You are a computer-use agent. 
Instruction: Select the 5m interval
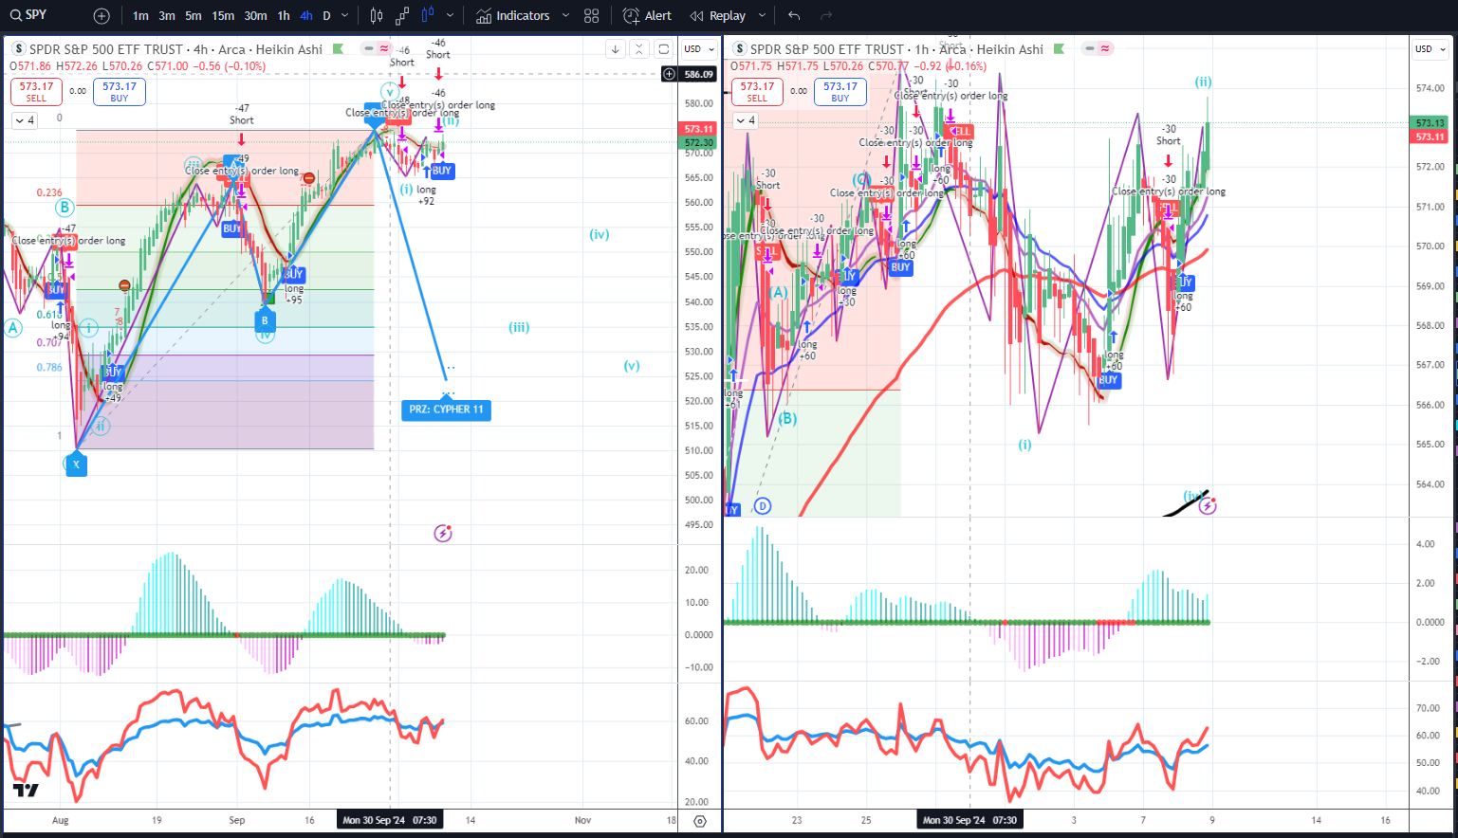pos(194,16)
